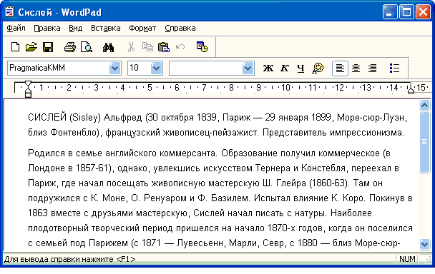Close the WordPad window
The image size is (435, 274).
pos(423,12)
